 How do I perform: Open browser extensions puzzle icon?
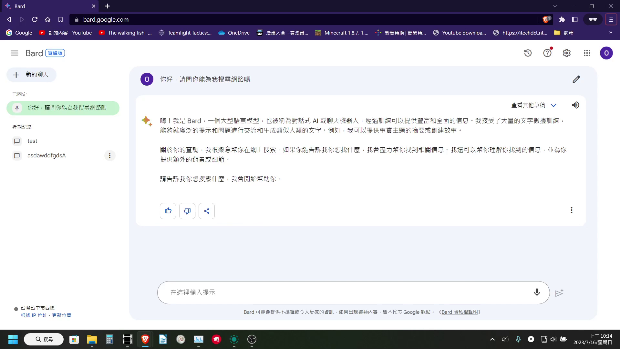pyautogui.click(x=562, y=20)
